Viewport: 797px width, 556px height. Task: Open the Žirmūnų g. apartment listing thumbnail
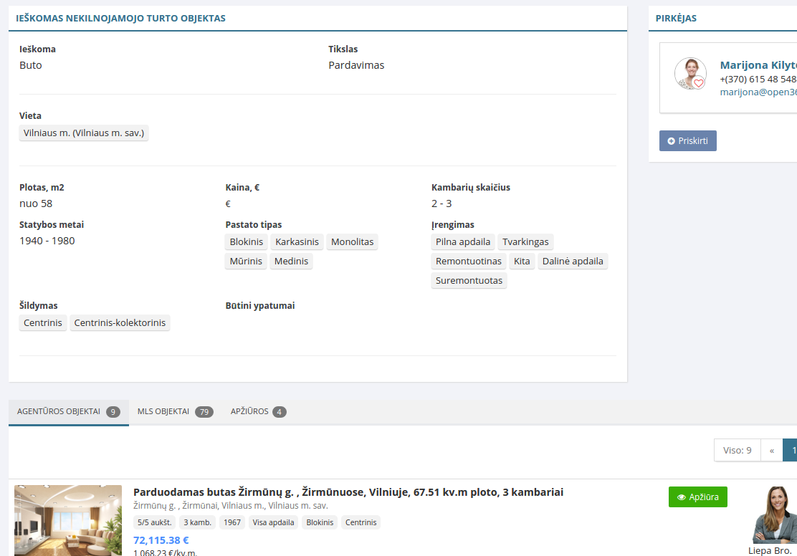(68, 519)
